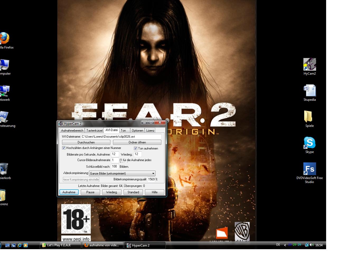Screen dimensions: 338x270
Task: Open the Stupedia document icon
Action: (x=309, y=93)
